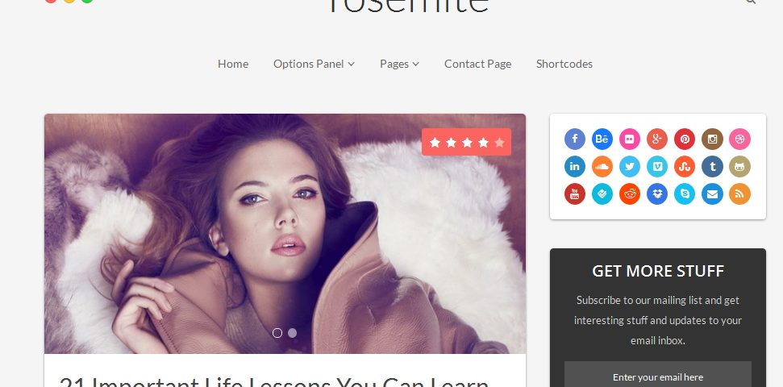Select the first slider dot
This screenshot has height=387, width=783.
pos(277,332)
